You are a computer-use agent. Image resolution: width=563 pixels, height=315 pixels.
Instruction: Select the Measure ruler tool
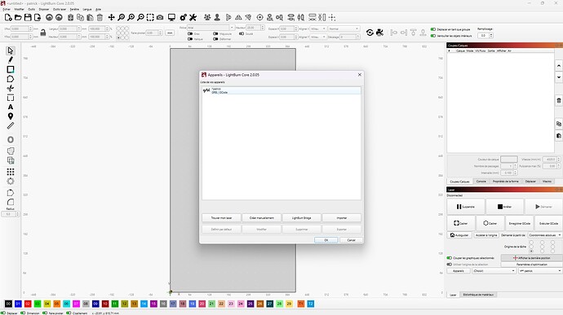tap(11, 126)
